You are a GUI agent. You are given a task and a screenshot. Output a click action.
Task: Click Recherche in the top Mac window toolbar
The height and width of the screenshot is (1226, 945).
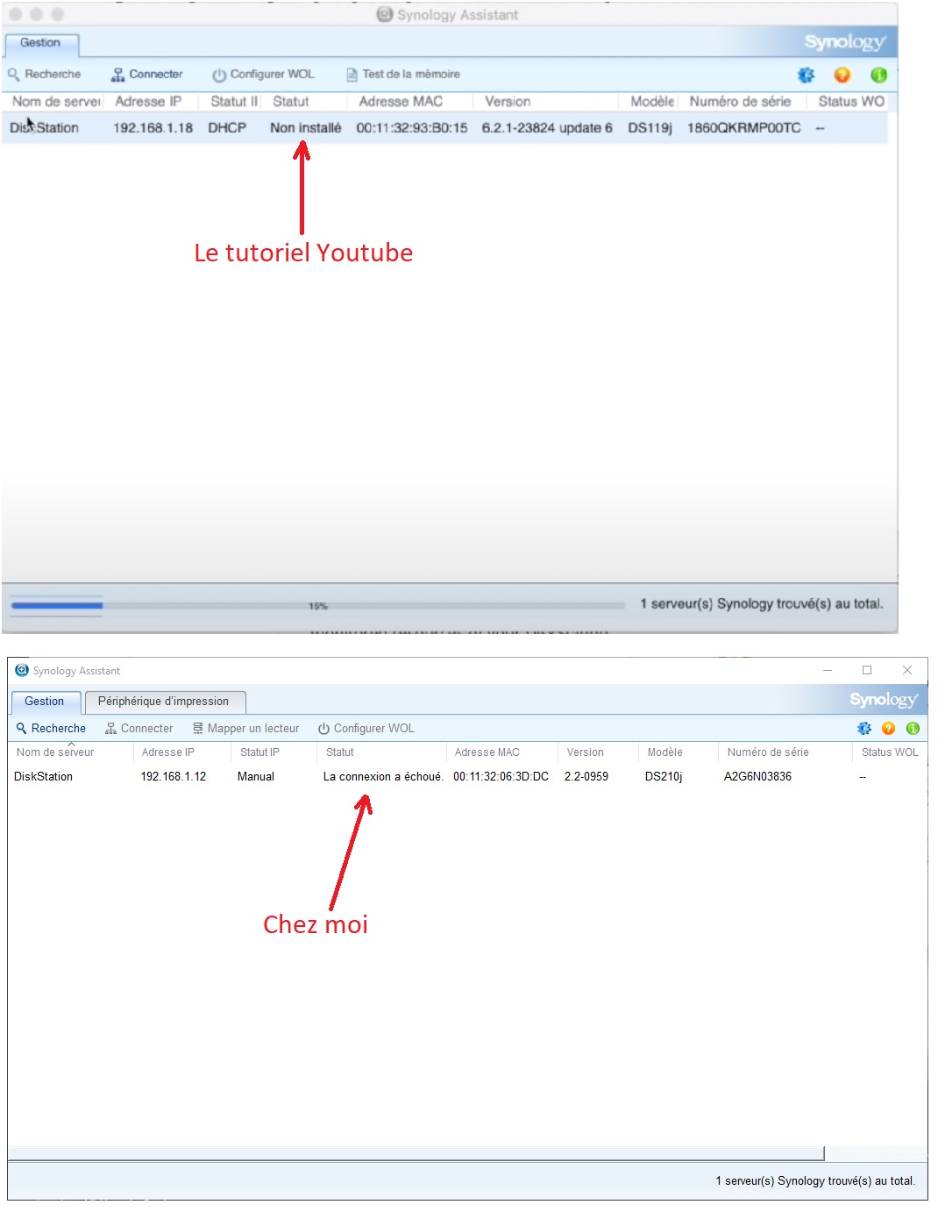45,75
